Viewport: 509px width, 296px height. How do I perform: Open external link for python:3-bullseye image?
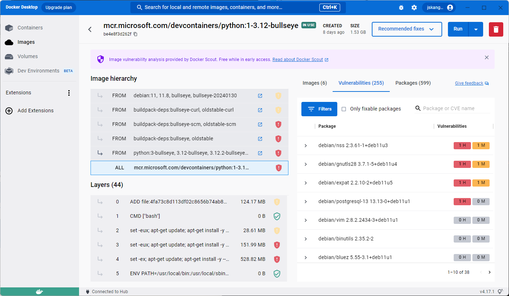tap(260, 153)
